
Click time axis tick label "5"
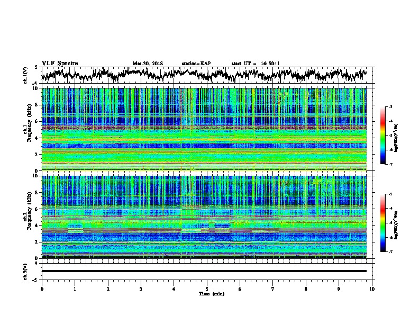point(207,289)
